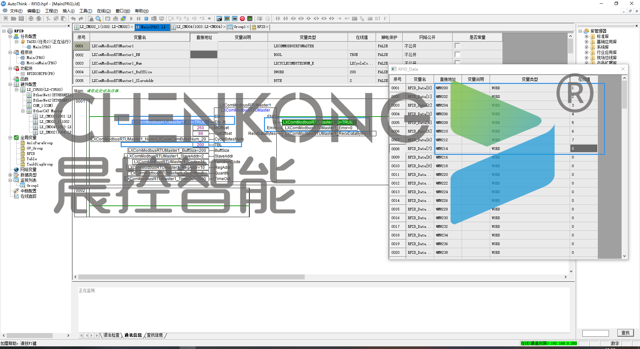Click the Save toolbar icon
This screenshot has width=640, height=349.
pyautogui.click(x=21, y=19)
